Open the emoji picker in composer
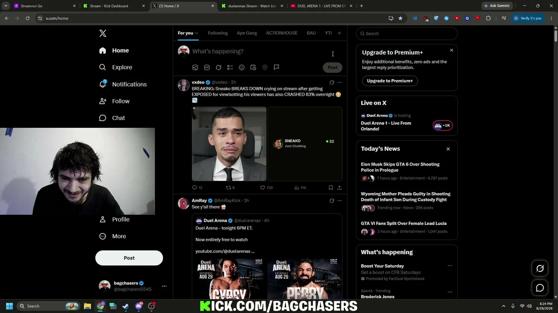 242,67
